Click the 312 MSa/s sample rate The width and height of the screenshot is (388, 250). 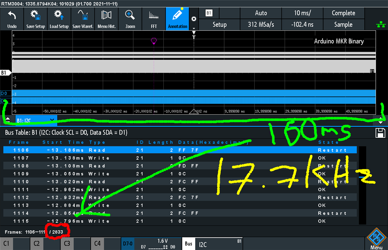[261, 24]
